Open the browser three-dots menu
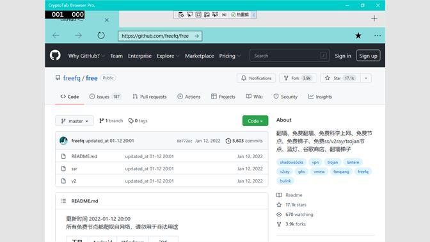Viewport: 430px width, 242px height. pyautogui.click(x=378, y=36)
